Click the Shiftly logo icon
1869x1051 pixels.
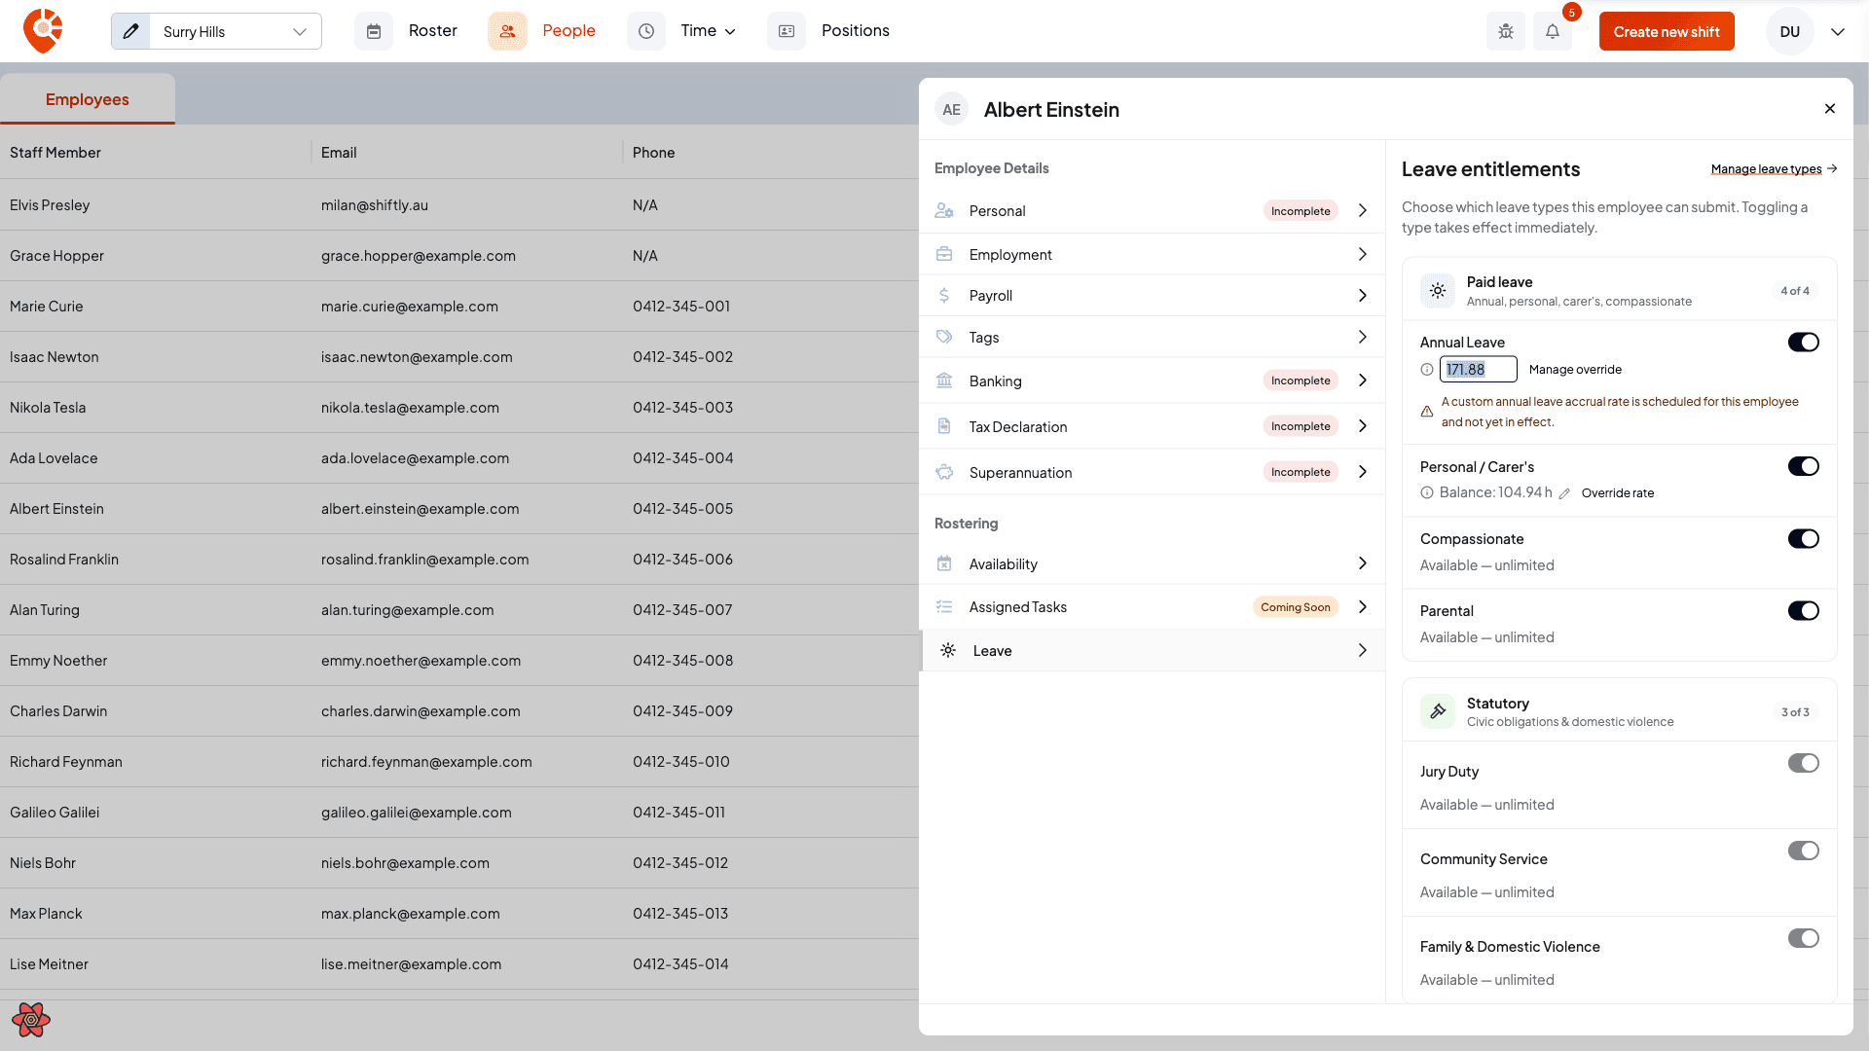coord(43,31)
